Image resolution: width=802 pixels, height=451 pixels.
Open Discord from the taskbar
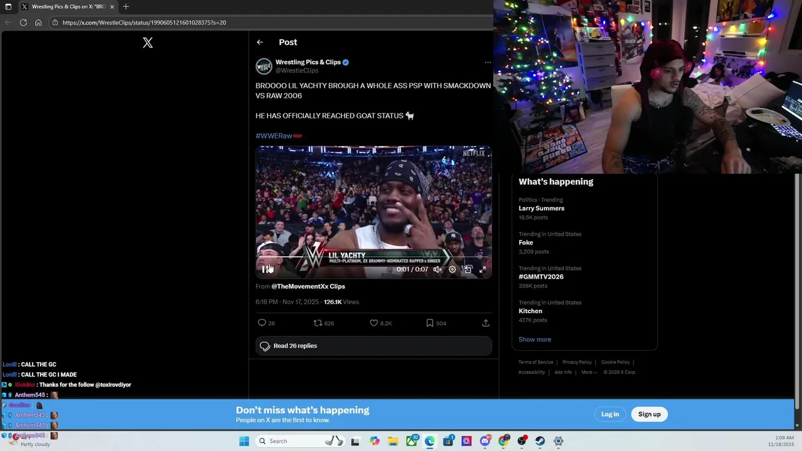tap(485, 441)
